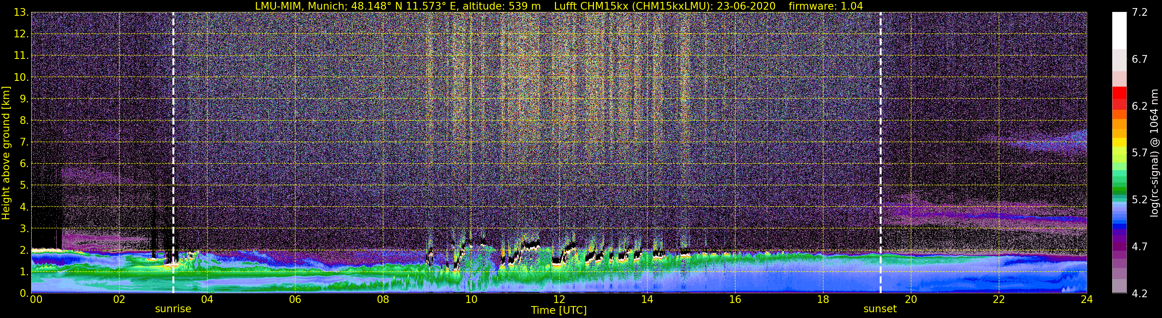
Task: Click the time axis tick label '18'
Action: [823, 300]
